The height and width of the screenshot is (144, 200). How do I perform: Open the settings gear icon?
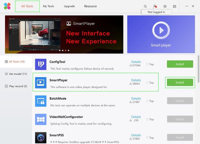[165, 6]
